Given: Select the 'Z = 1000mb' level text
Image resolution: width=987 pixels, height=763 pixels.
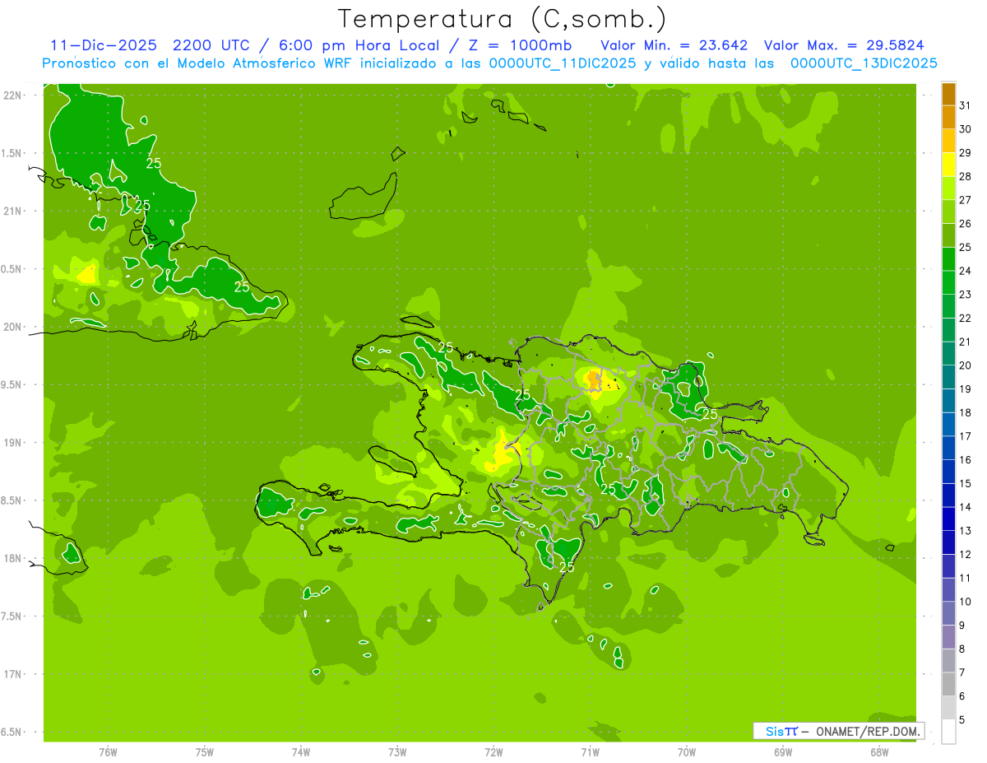Looking at the screenshot, I should [518, 45].
